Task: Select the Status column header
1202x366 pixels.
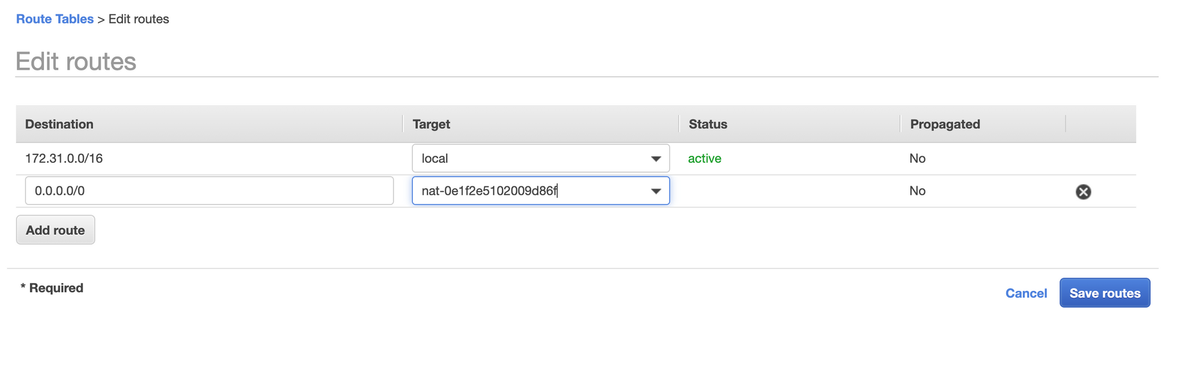Action: click(707, 124)
